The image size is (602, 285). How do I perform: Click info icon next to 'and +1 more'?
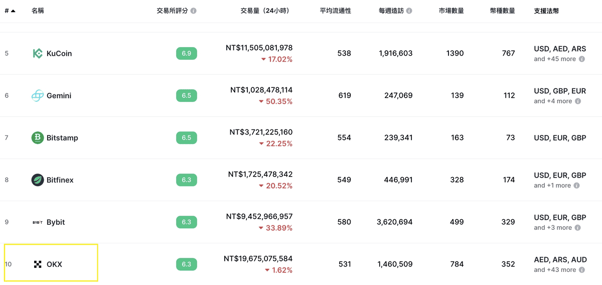point(577,185)
